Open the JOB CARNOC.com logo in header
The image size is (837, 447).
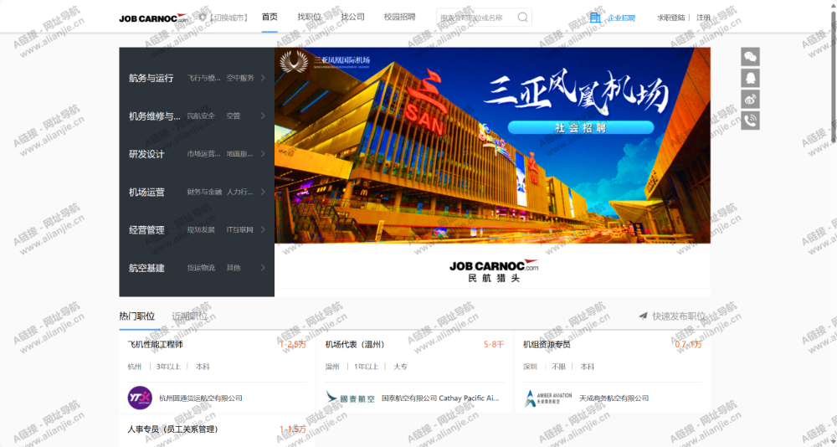click(153, 18)
